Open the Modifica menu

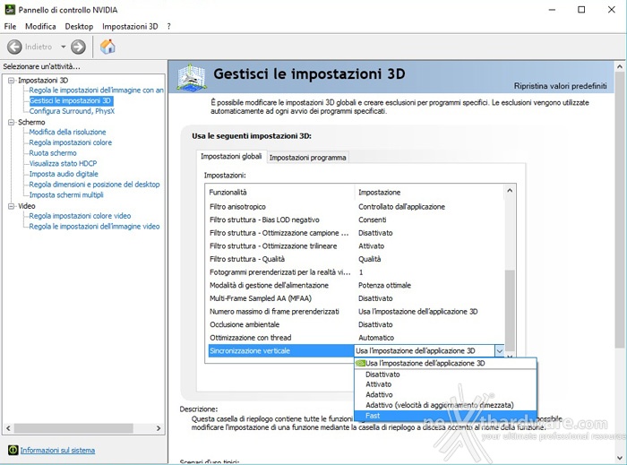click(x=40, y=26)
